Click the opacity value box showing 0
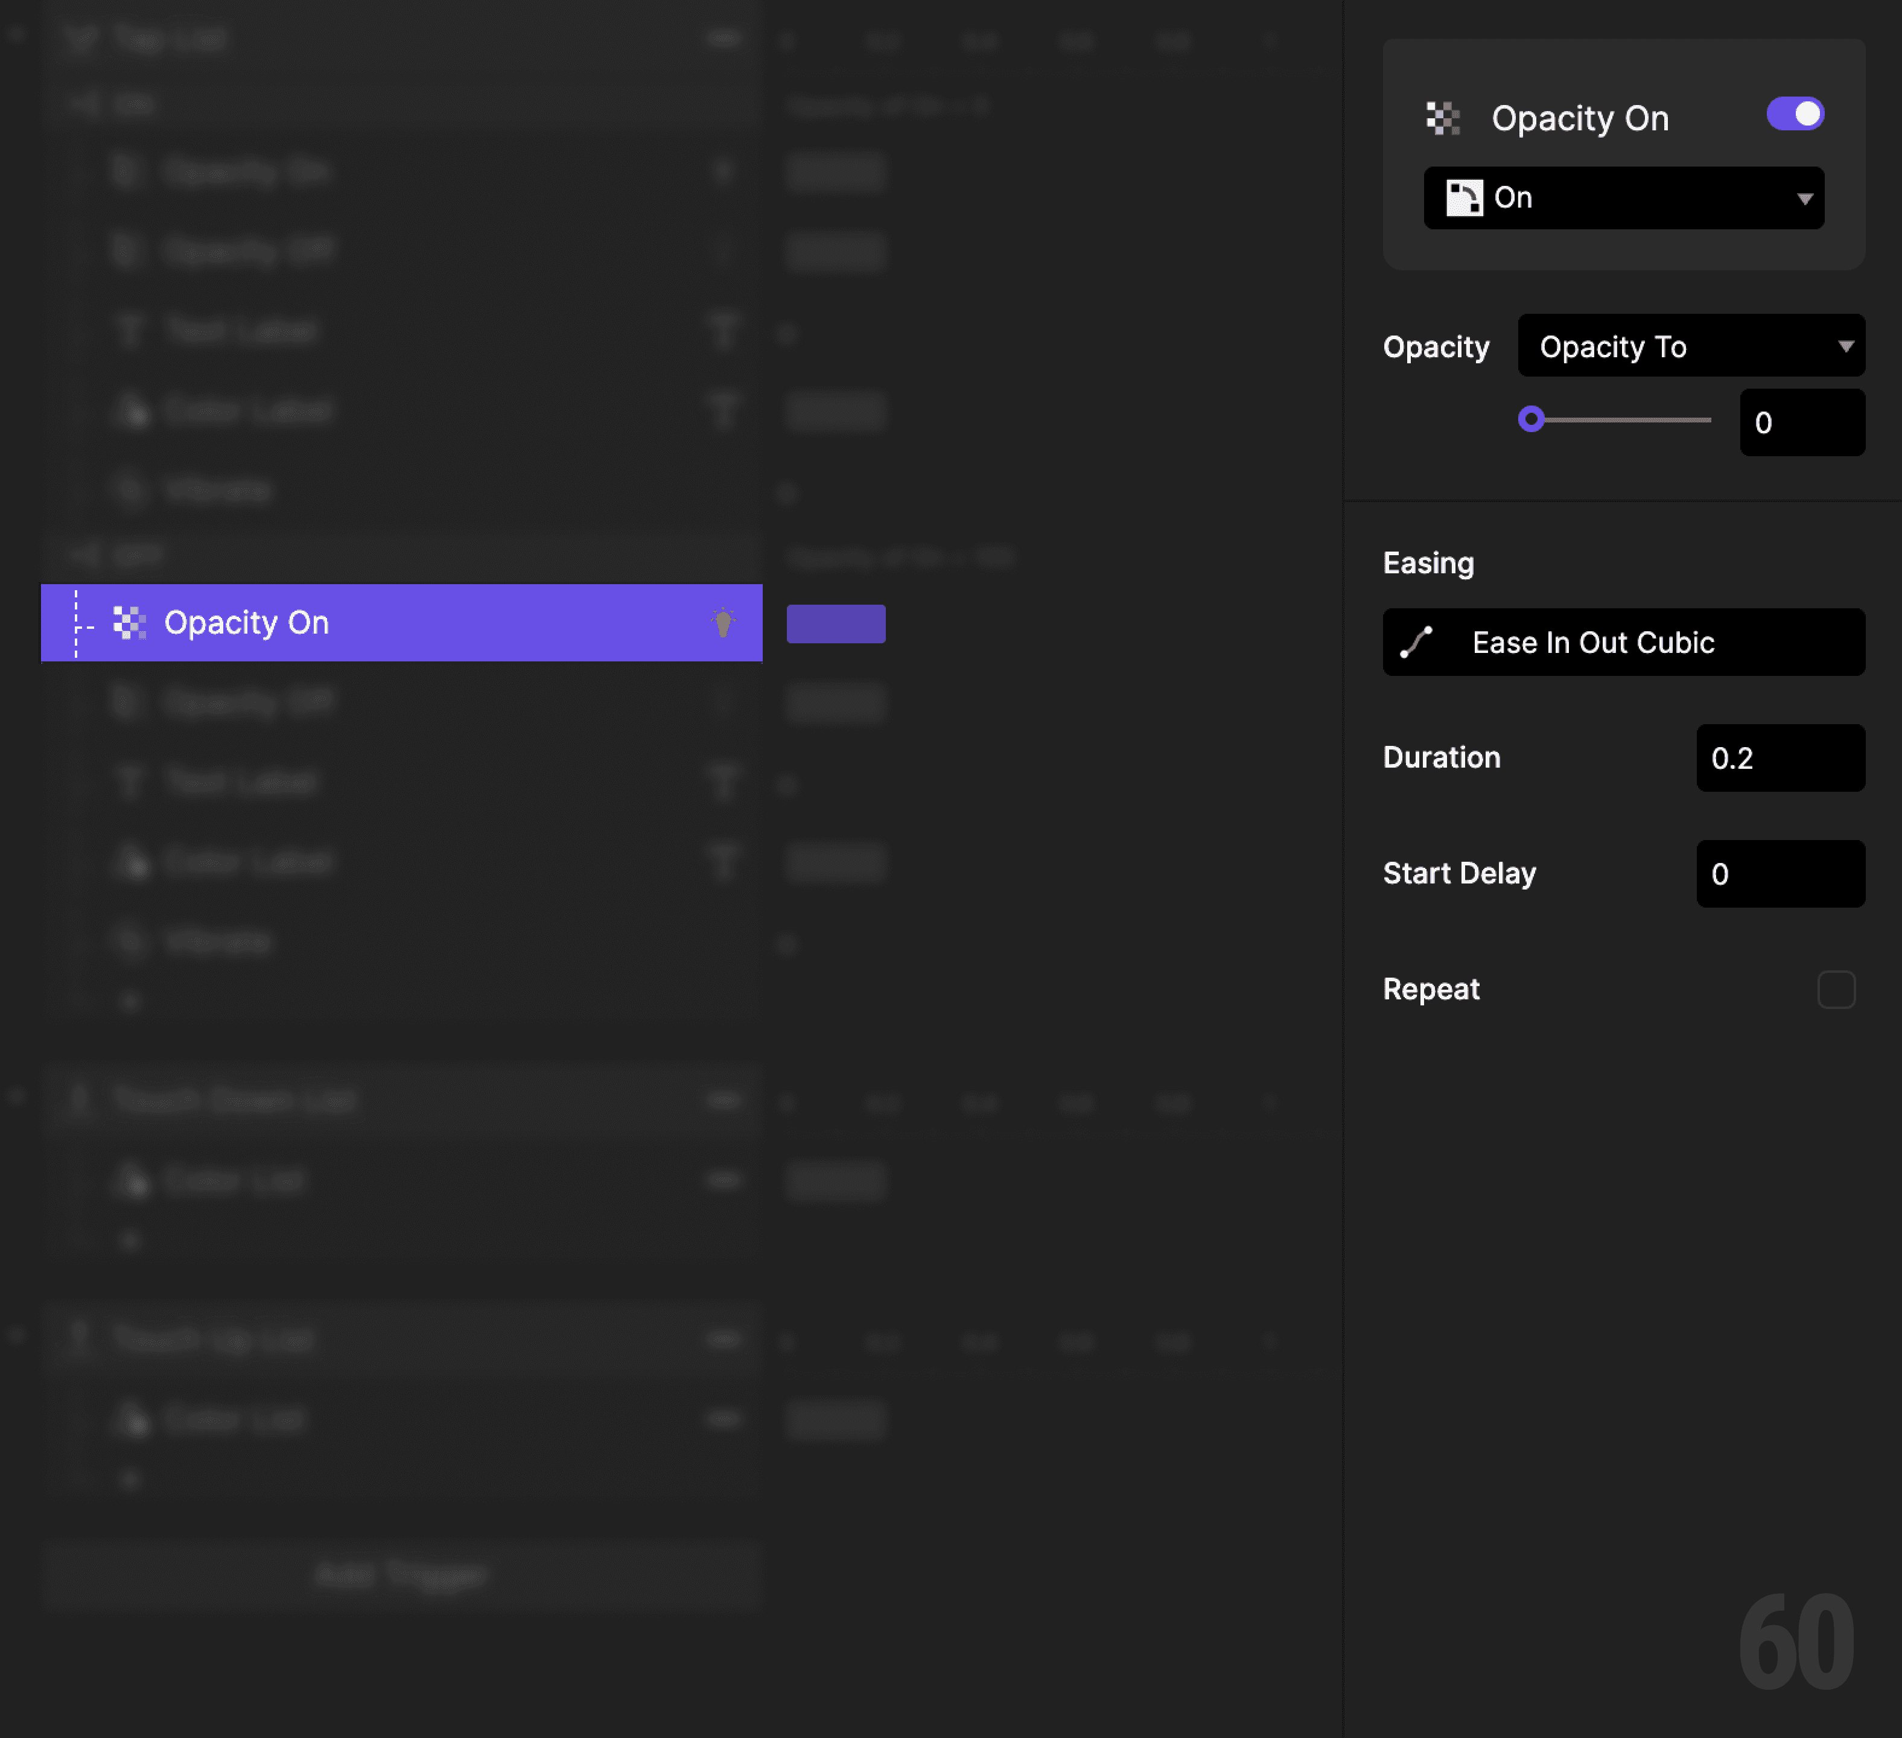Viewport: 1902px width, 1738px height. (1801, 422)
